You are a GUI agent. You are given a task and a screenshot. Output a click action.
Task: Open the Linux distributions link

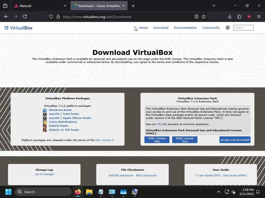[63, 122]
